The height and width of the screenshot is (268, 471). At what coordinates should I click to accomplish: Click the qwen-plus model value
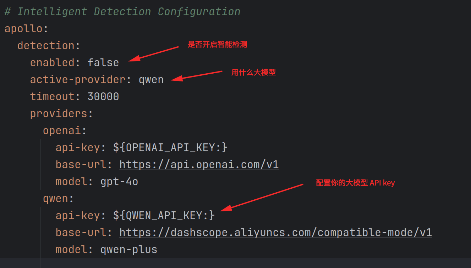tap(128, 250)
